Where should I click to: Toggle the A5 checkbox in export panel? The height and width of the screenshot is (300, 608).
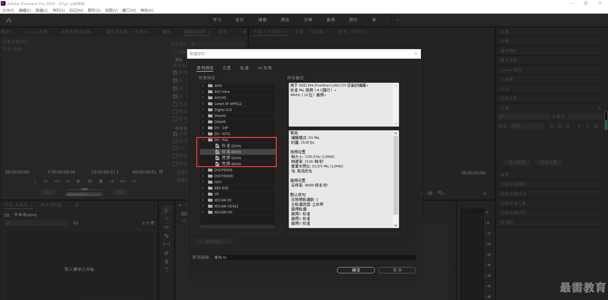175,88
